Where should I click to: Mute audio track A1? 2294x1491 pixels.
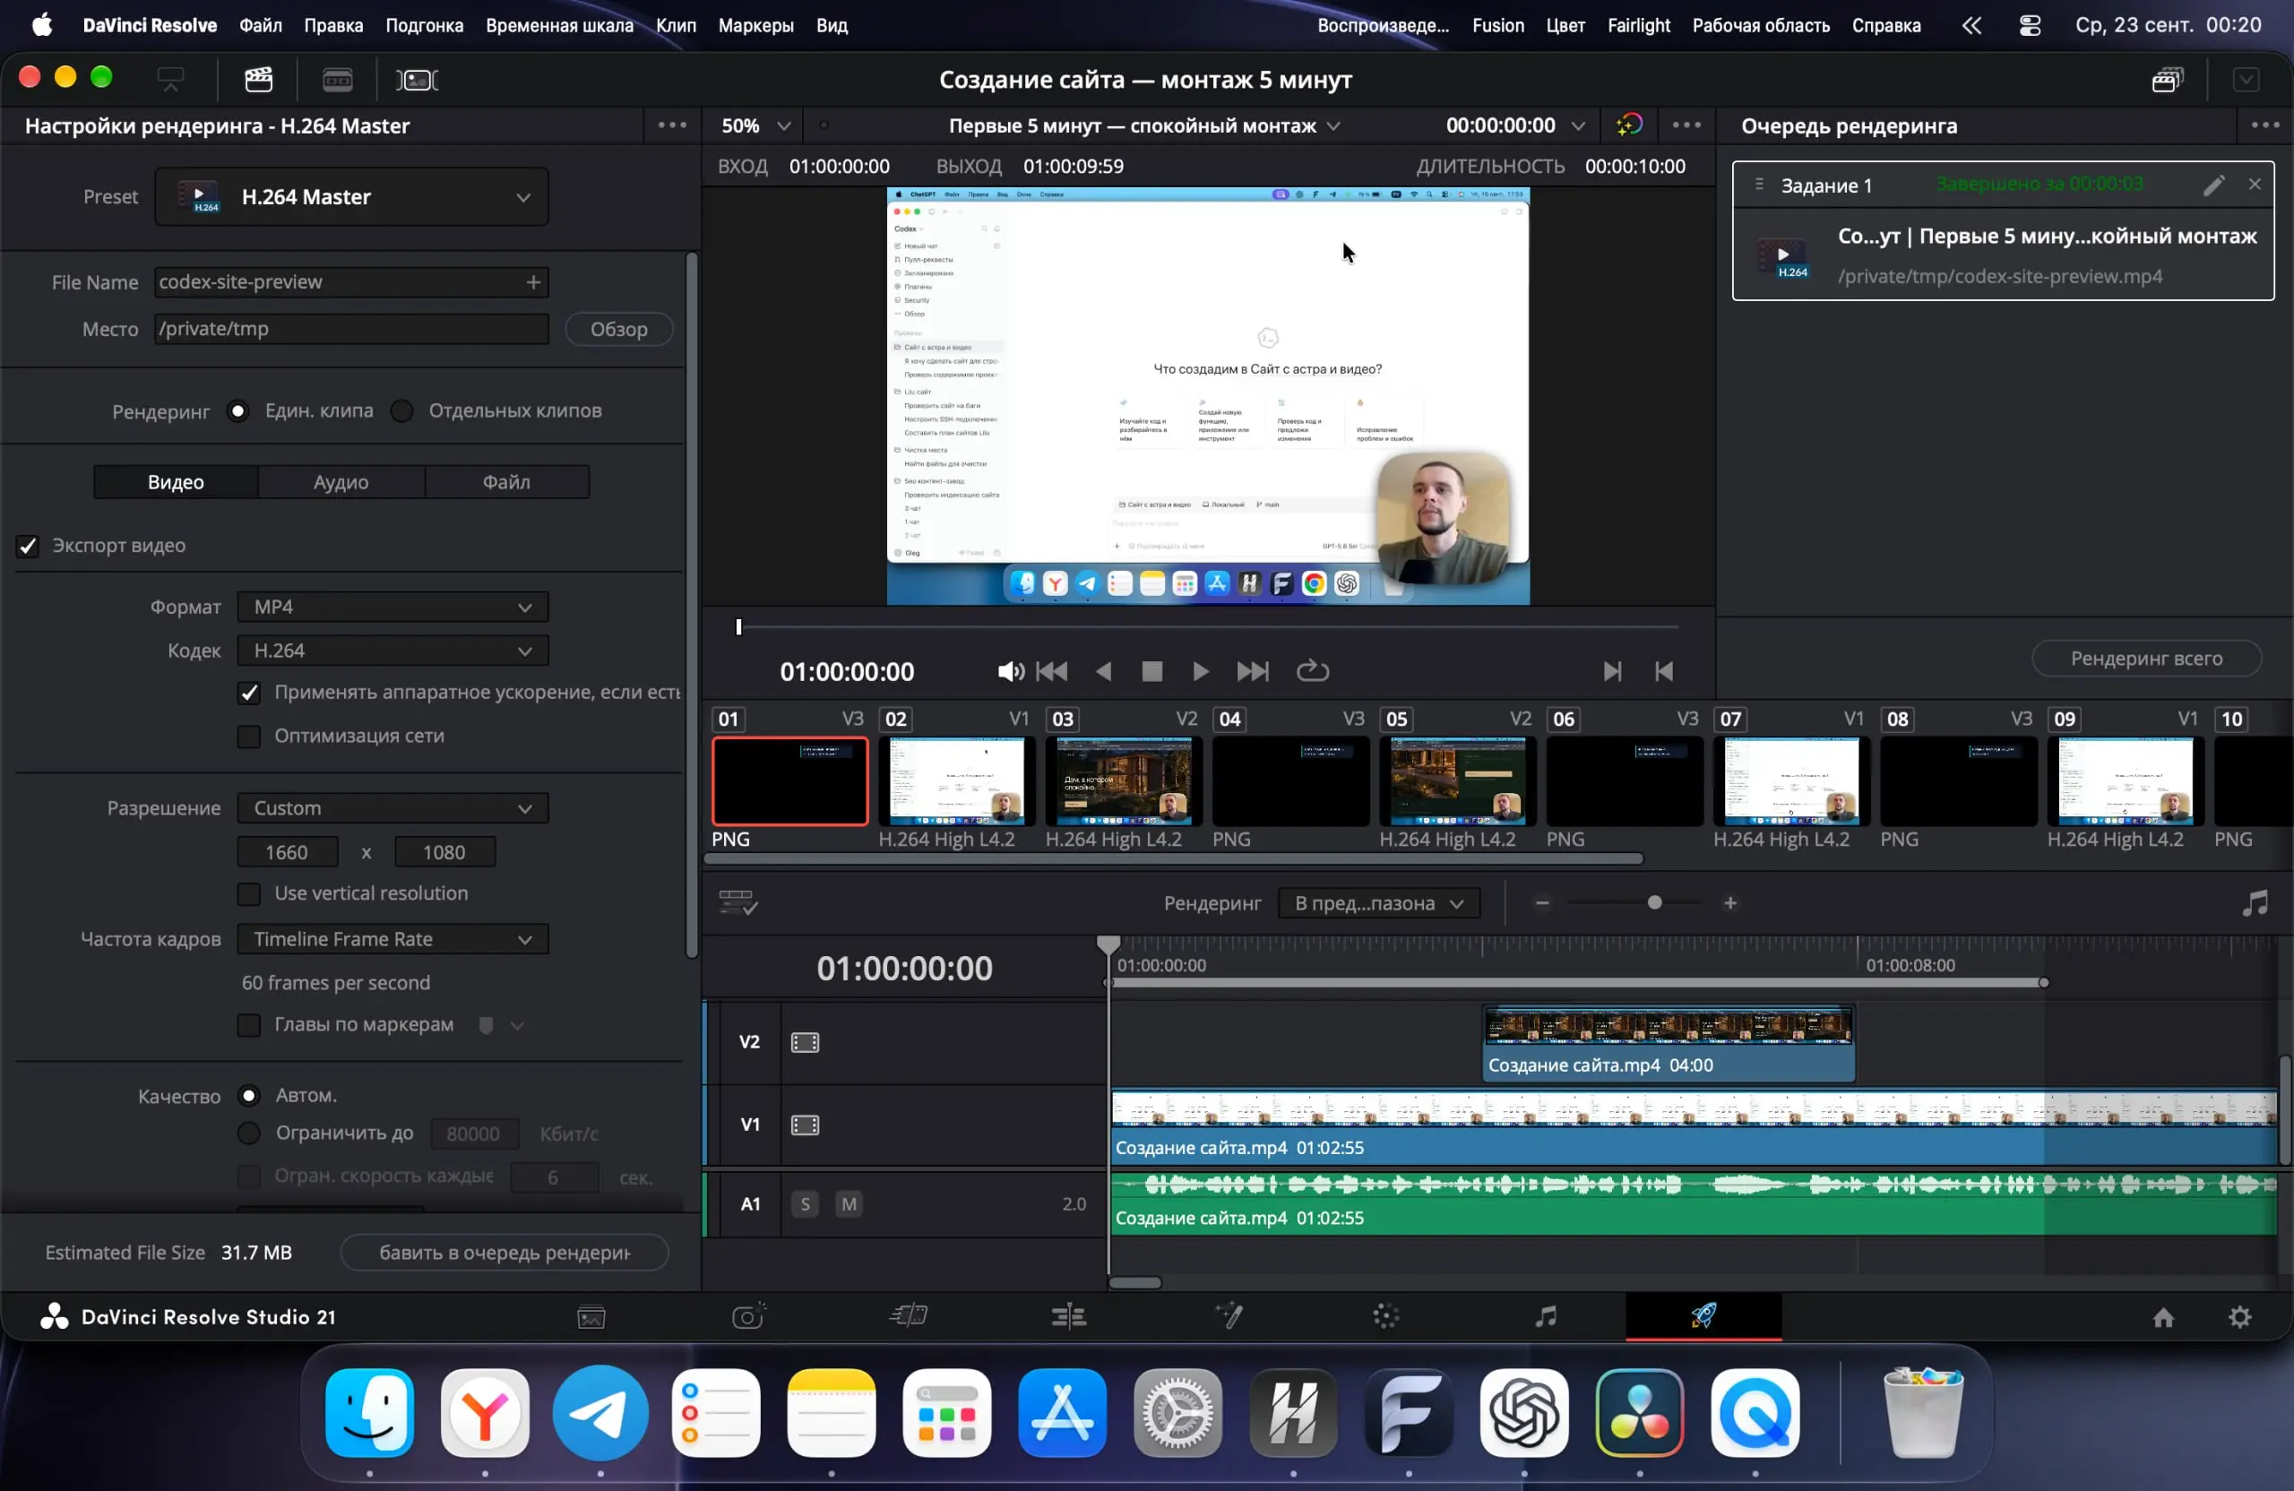849,1203
